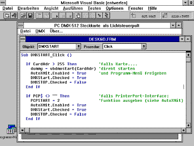This screenshot has height=146, width=194.
Task: Open the DESK6D.FRM code window control menu box
Action: coord(23,39)
